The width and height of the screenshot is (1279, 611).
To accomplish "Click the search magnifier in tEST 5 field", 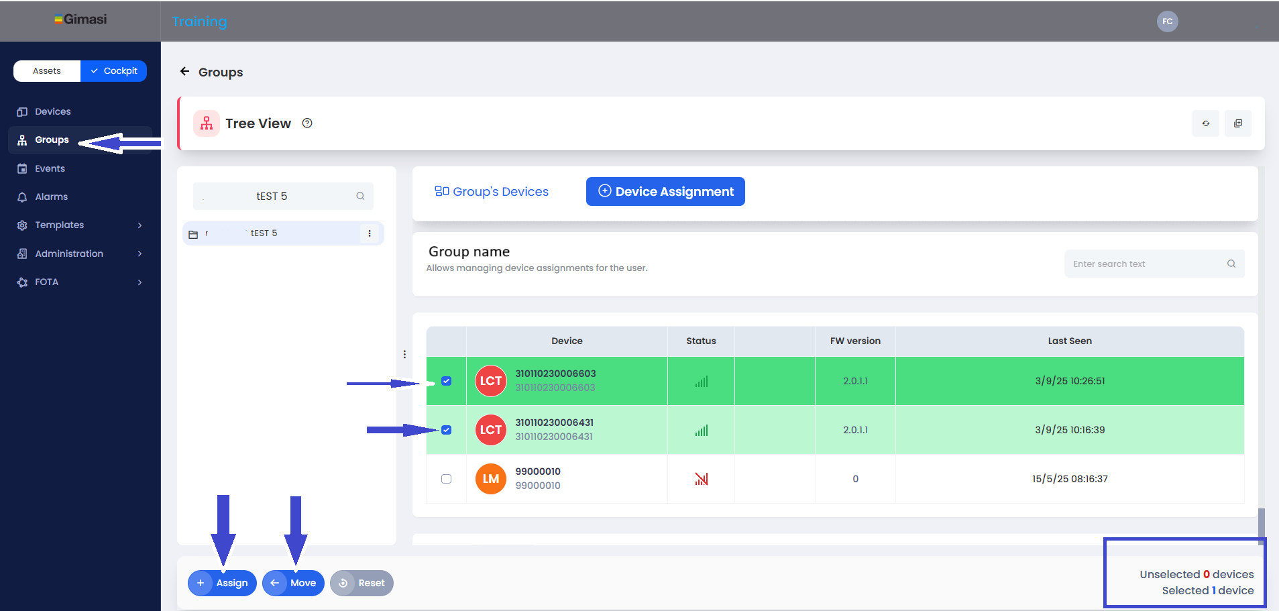I will point(360,197).
